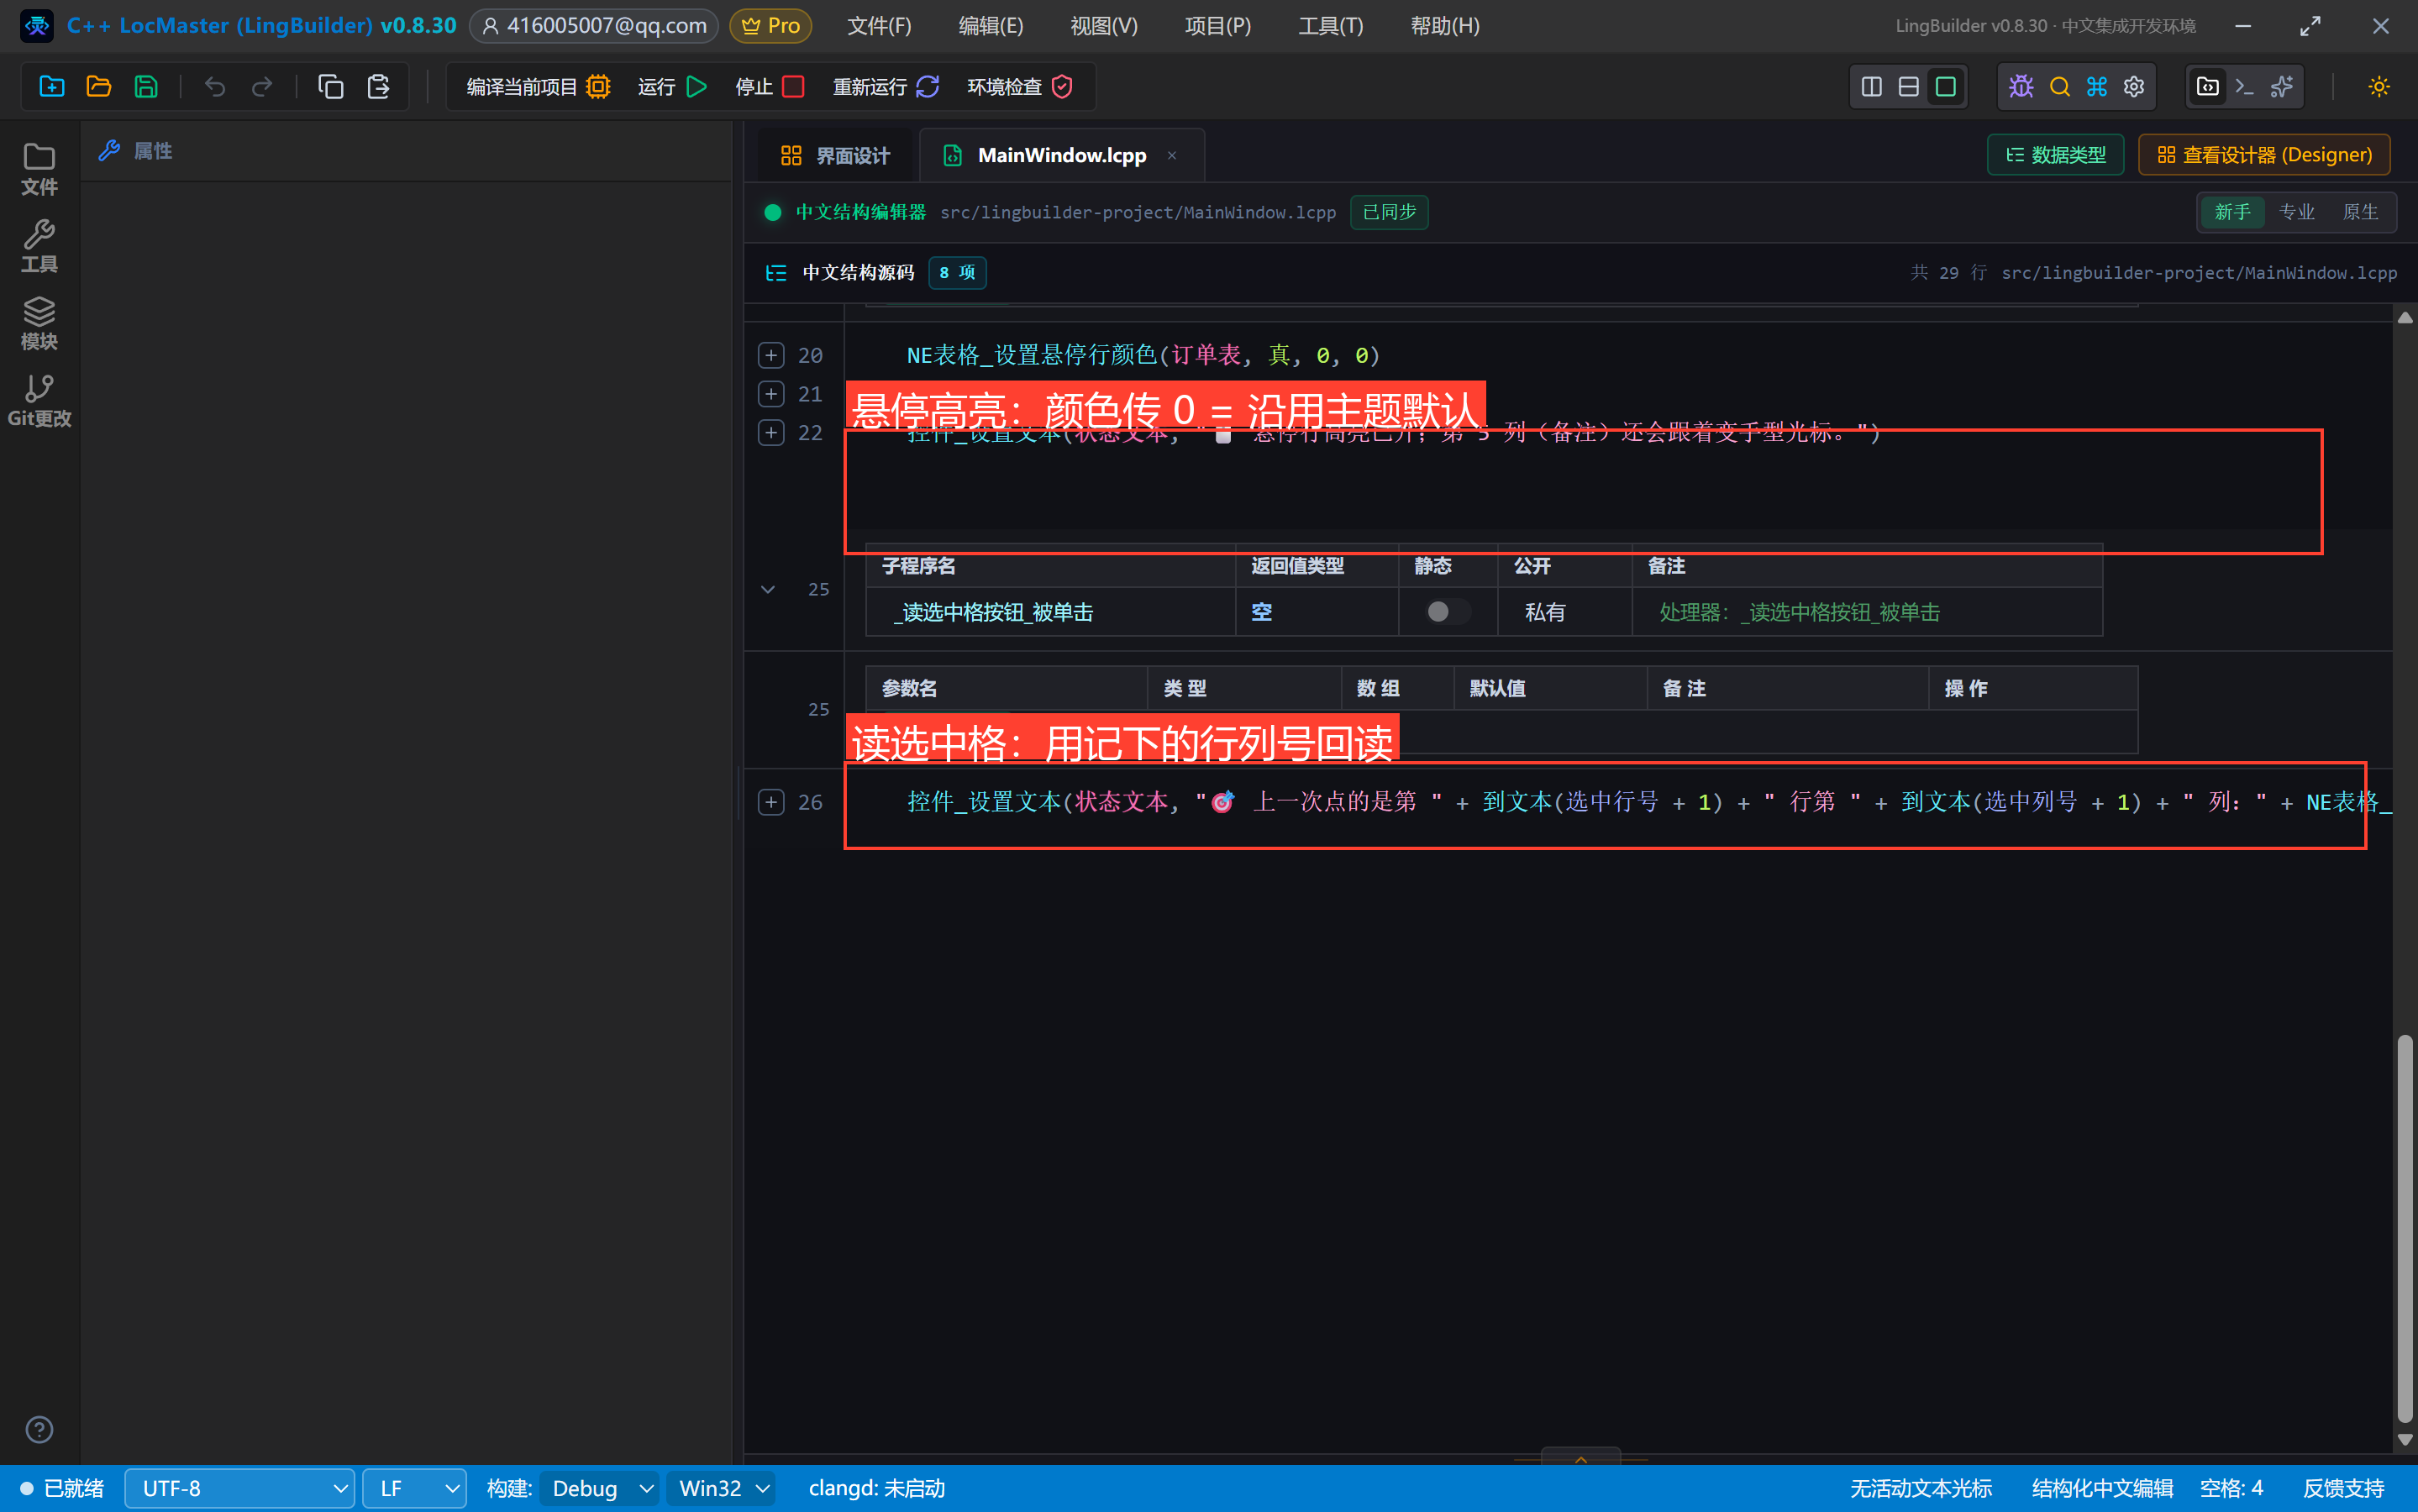Viewport: 2418px width, 1512px height.
Task: Switch editor mode to 新手
Action: pyautogui.click(x=2232, y=212)
